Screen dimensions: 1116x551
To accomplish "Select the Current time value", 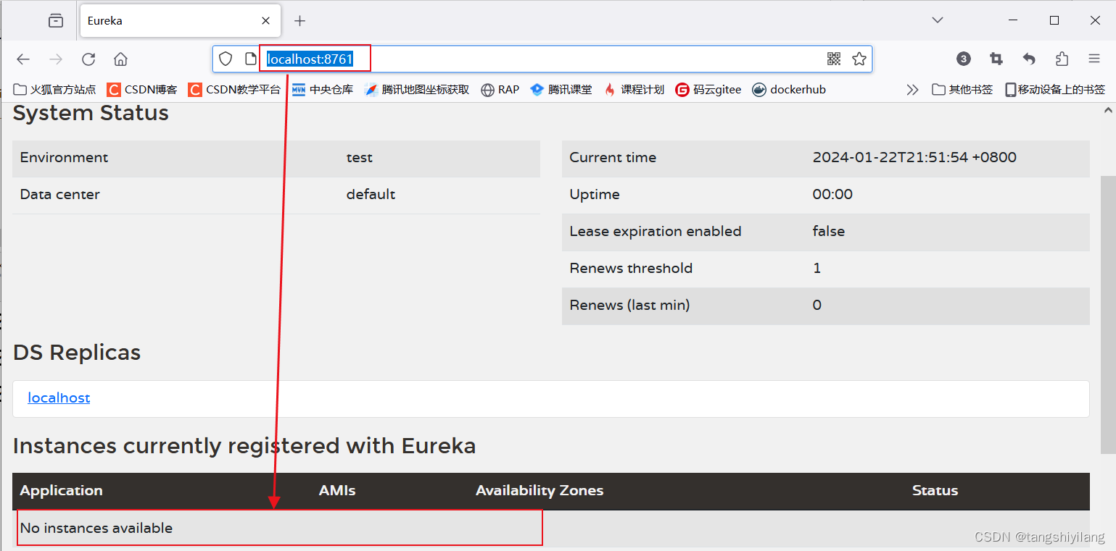I will 914,157.
